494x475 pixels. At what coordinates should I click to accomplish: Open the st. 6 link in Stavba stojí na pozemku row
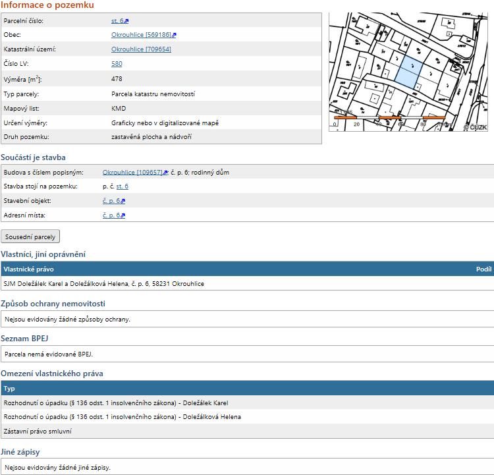click(123, 186)
